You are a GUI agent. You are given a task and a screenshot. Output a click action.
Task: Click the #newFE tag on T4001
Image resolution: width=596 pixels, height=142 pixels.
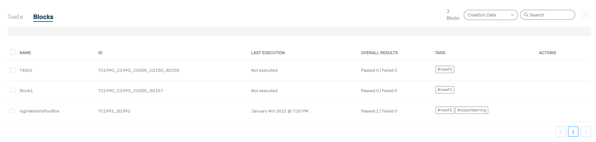[445, 69]
